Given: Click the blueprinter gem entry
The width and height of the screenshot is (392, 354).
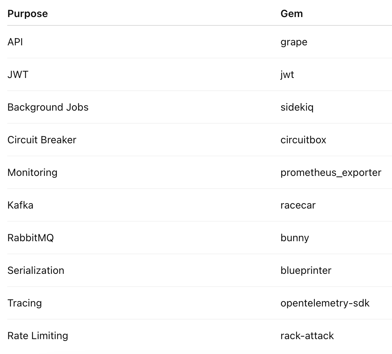Looking at the screenshot, I should (306, 271).
